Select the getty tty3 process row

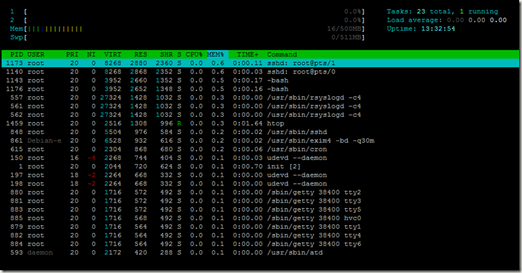(260, 201)
